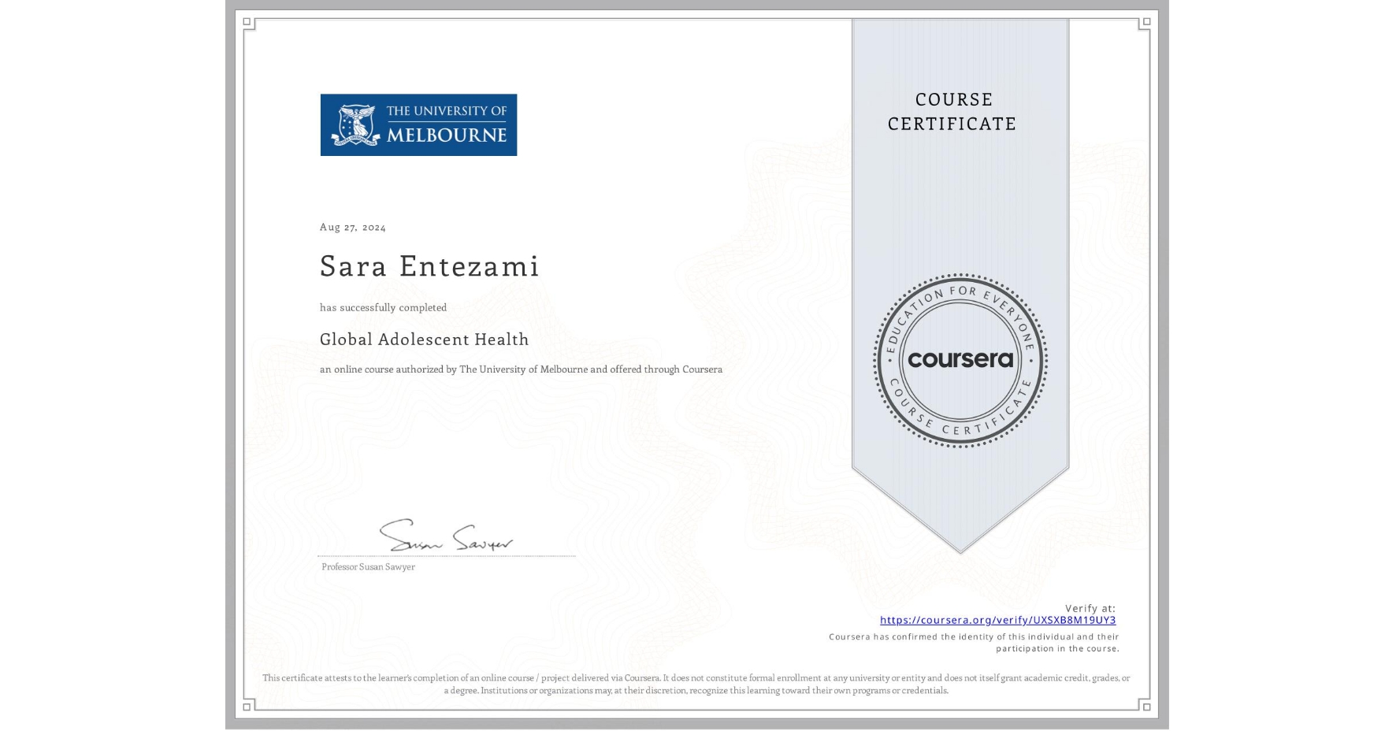This screenshot has height=731, width=1396.
Task: Open the coursera.org verify link
Action: [x=997, y=620]
